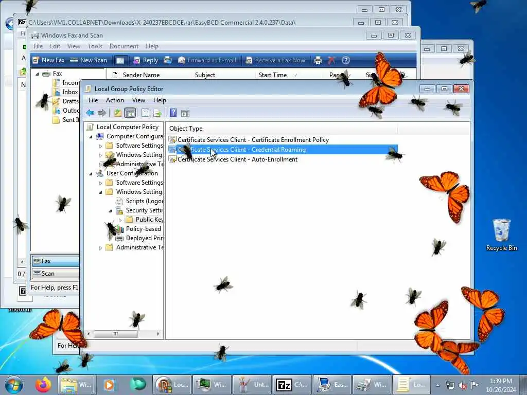Click the console tree horizontal scrollbar thumb

click(x=116, y=334)
